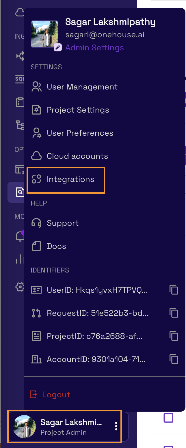The image size is (186, 448).
Task: Click the pencil edit icon on avatar
Action: [x=58, y=47]
